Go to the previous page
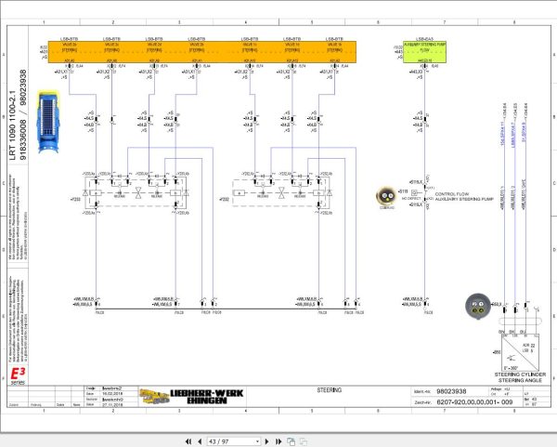Screen dimensions: 557x447 pyautogui.click(x=200, y=441)
